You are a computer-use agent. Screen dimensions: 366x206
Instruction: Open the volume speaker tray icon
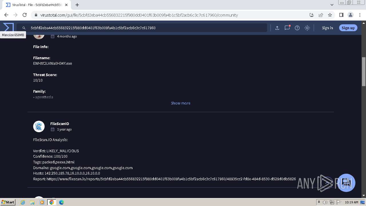[325, 202]
